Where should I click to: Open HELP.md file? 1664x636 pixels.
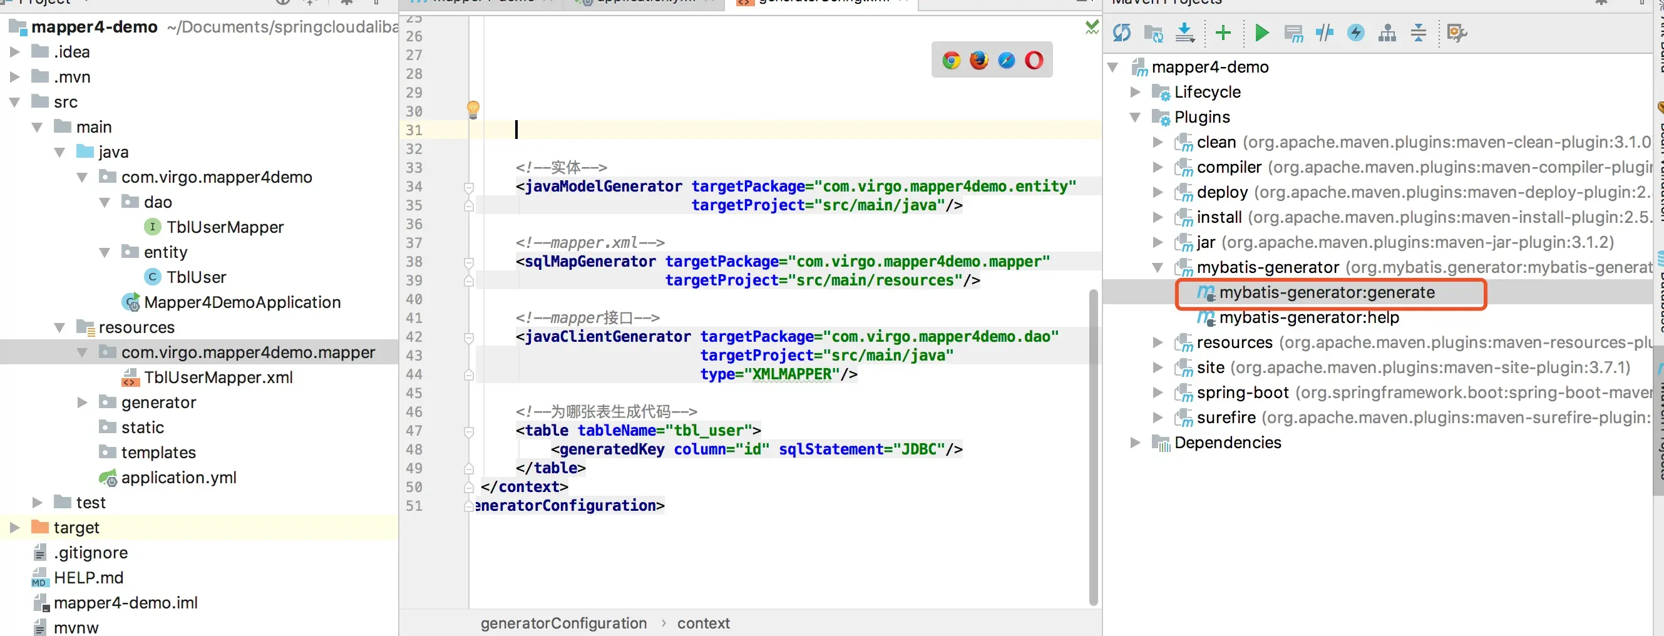(x=88, y=578)
